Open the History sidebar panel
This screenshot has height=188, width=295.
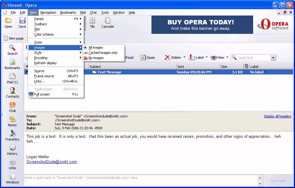click(12, 150)
